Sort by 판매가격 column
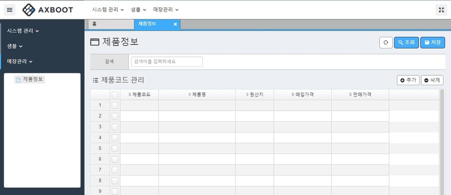This screenshot has width=451, height=195. click(x=360, y=94)
